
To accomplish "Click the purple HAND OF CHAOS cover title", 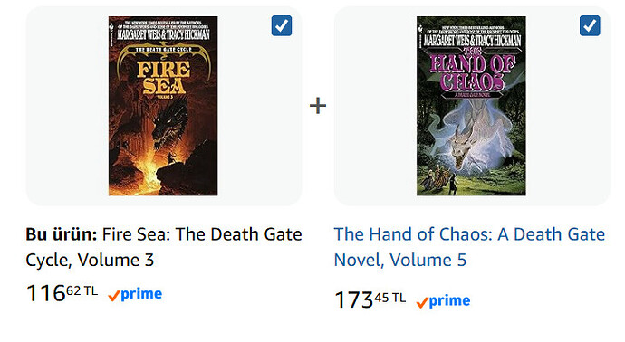I will tap(472, 71).
